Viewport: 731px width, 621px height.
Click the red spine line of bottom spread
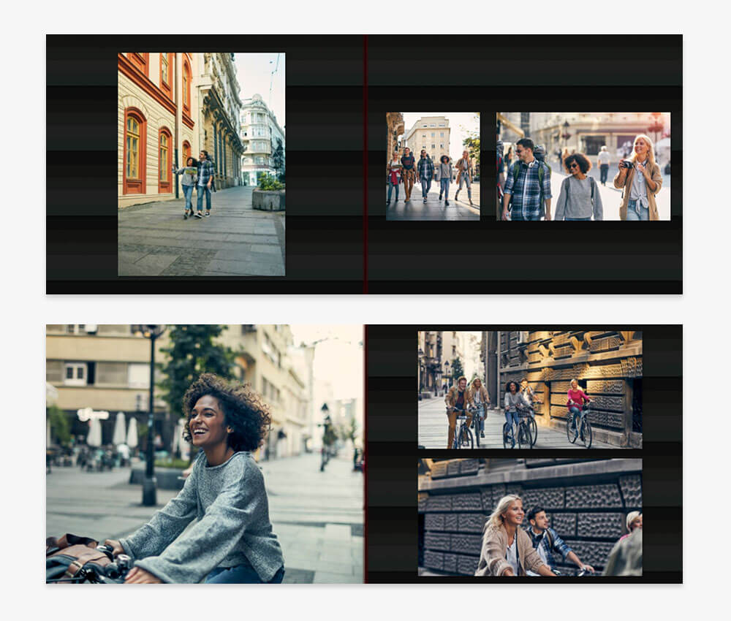point(364,453)
